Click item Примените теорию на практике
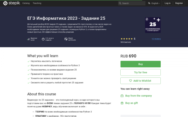 pyautogui.click(x=47, y=74)
